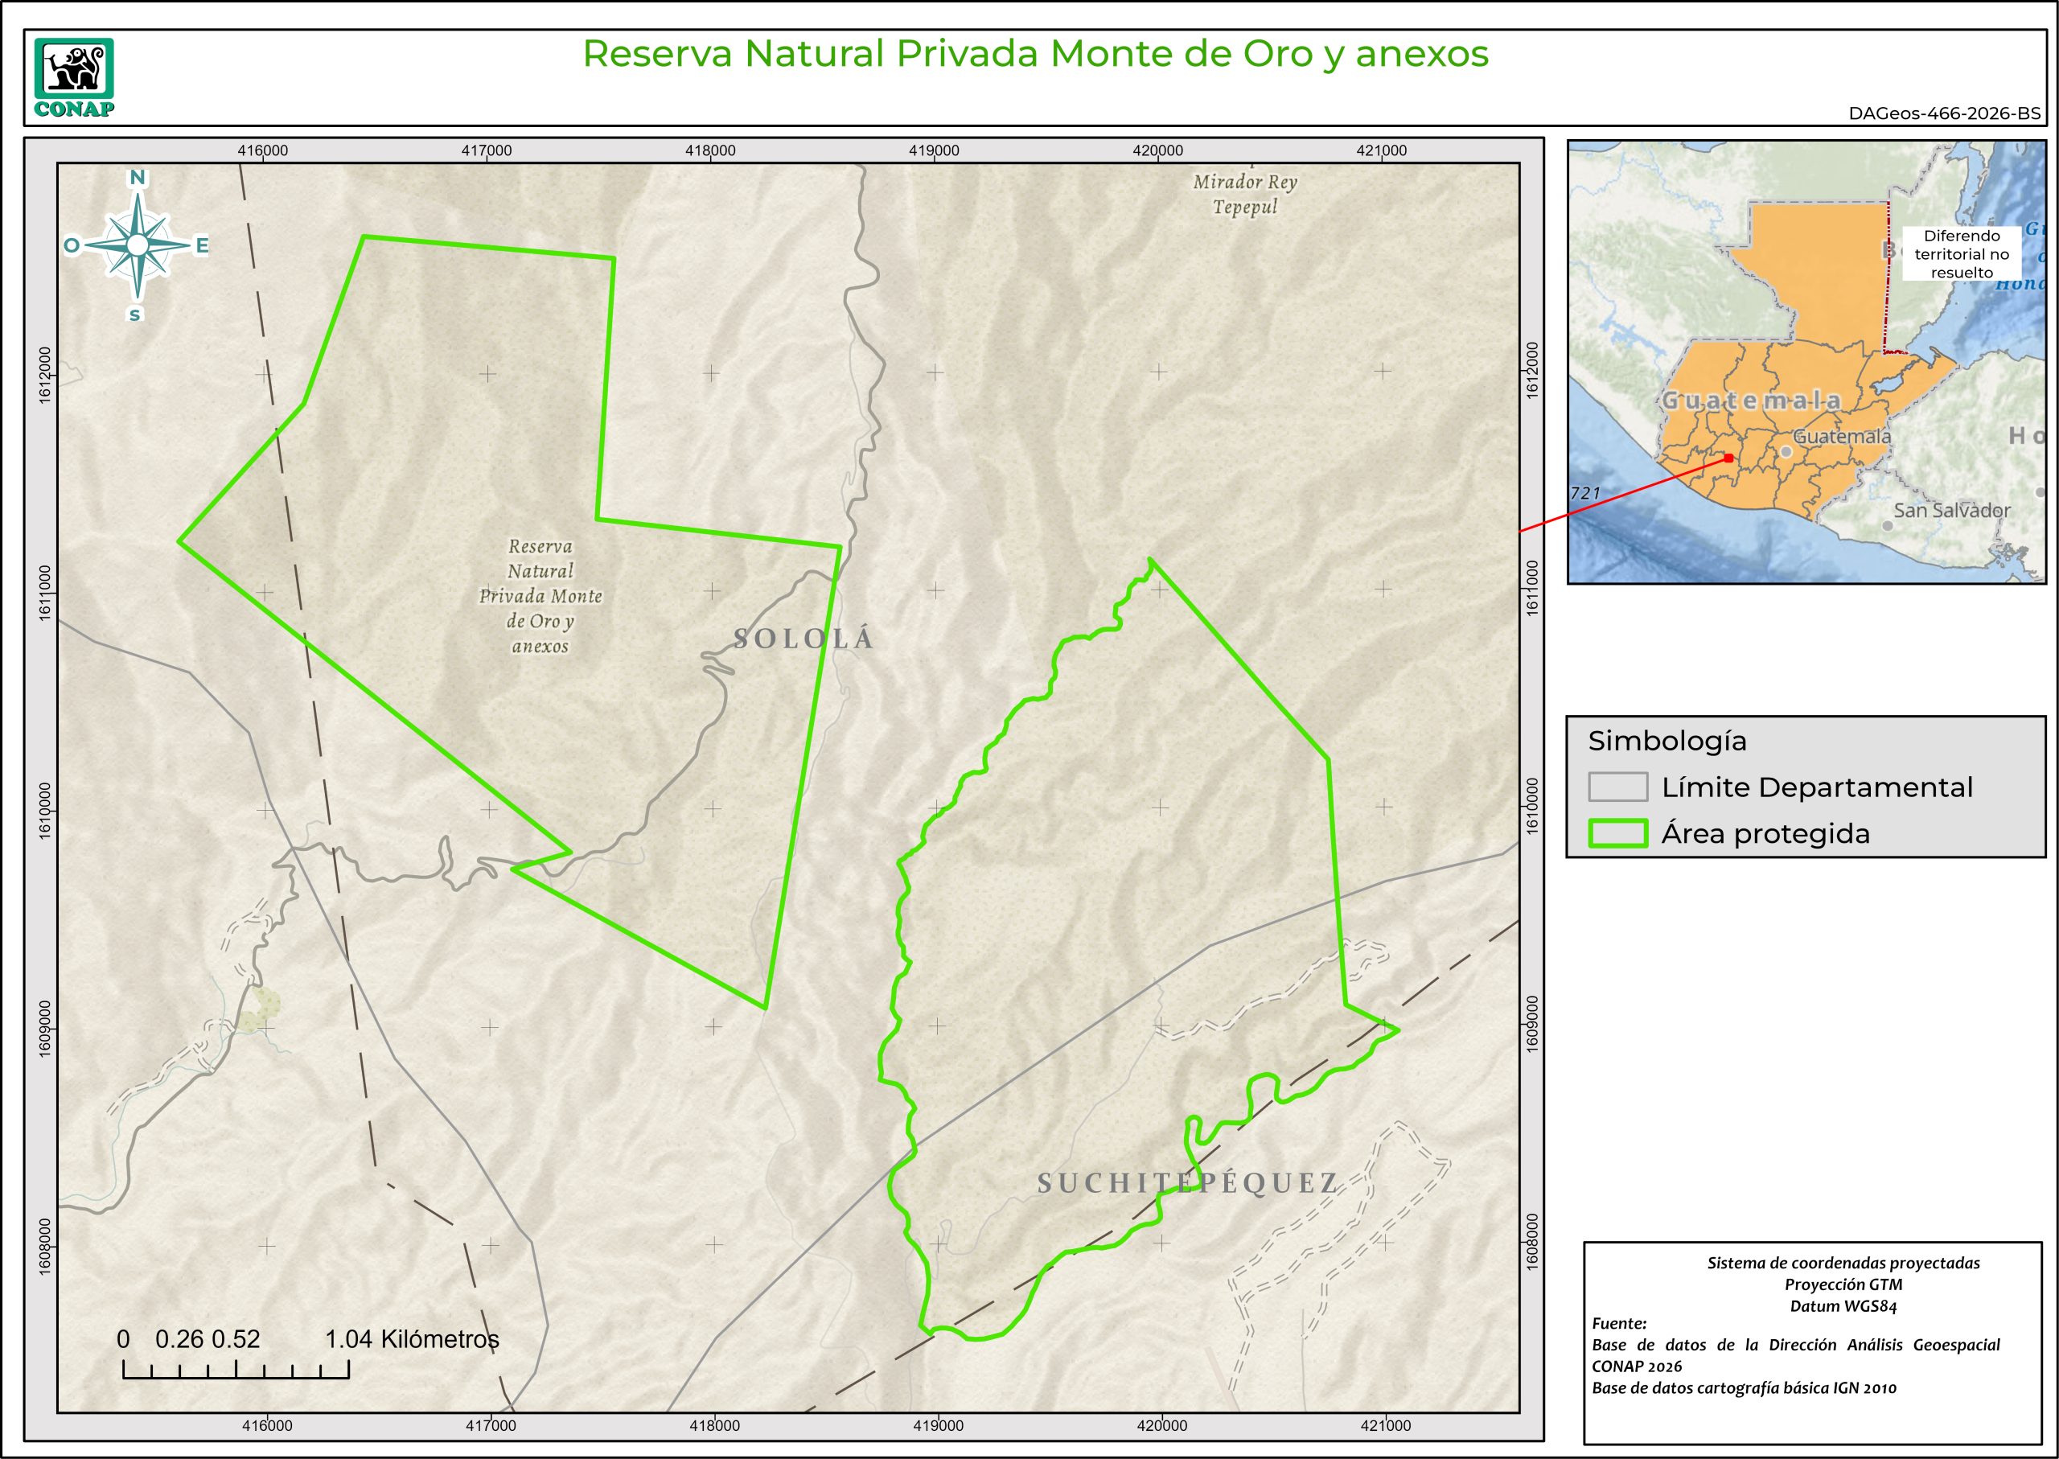The image size is (2059, 1459).
Task: Click the San Salvador label on inset map
Action: 1951,510
